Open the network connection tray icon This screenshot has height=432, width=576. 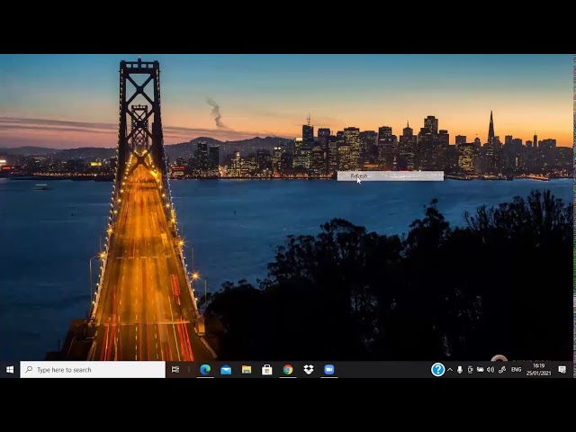(x=502, y=369)
